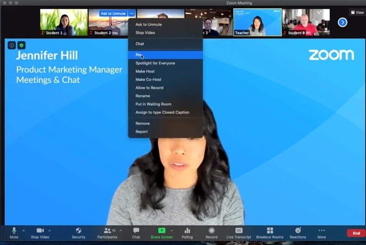Viewport: 366px width, 245px height.
Task: Expand the caret next to Participants
Action: pos(120,230)
